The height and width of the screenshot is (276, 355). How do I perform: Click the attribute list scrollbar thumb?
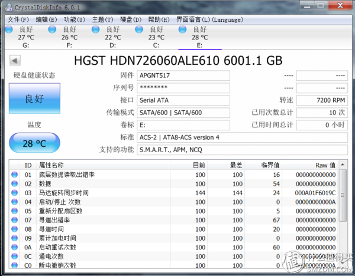(343, 195)
